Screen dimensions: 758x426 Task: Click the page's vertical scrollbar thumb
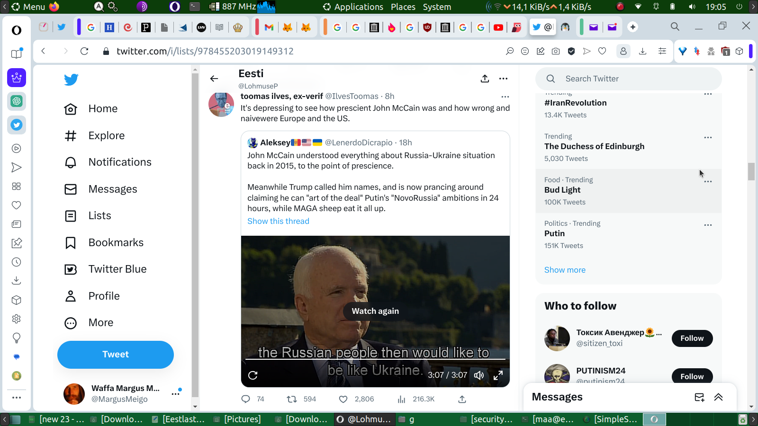(751, 172)
